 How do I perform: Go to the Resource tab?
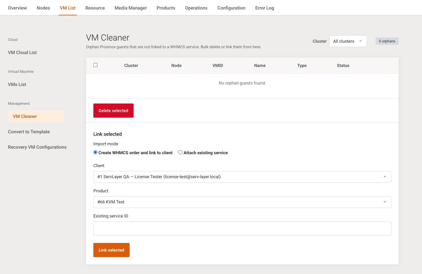tap(95, 8)
